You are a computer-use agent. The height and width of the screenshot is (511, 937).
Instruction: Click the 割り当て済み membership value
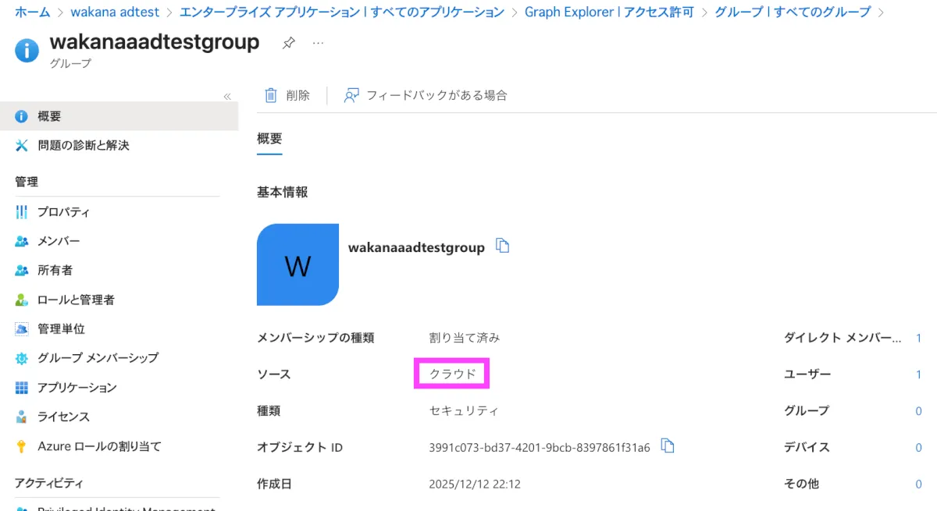[x=464, y=338]
